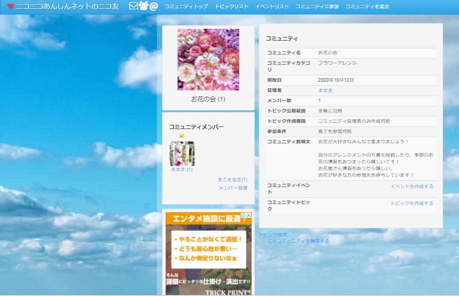Click トピックを作成する link
Screen dimensions: 459x296
click(x=412, y=203)
